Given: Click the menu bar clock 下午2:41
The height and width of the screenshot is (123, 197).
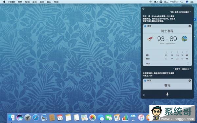Looking at the screenshot, I should tap(173, 2).
